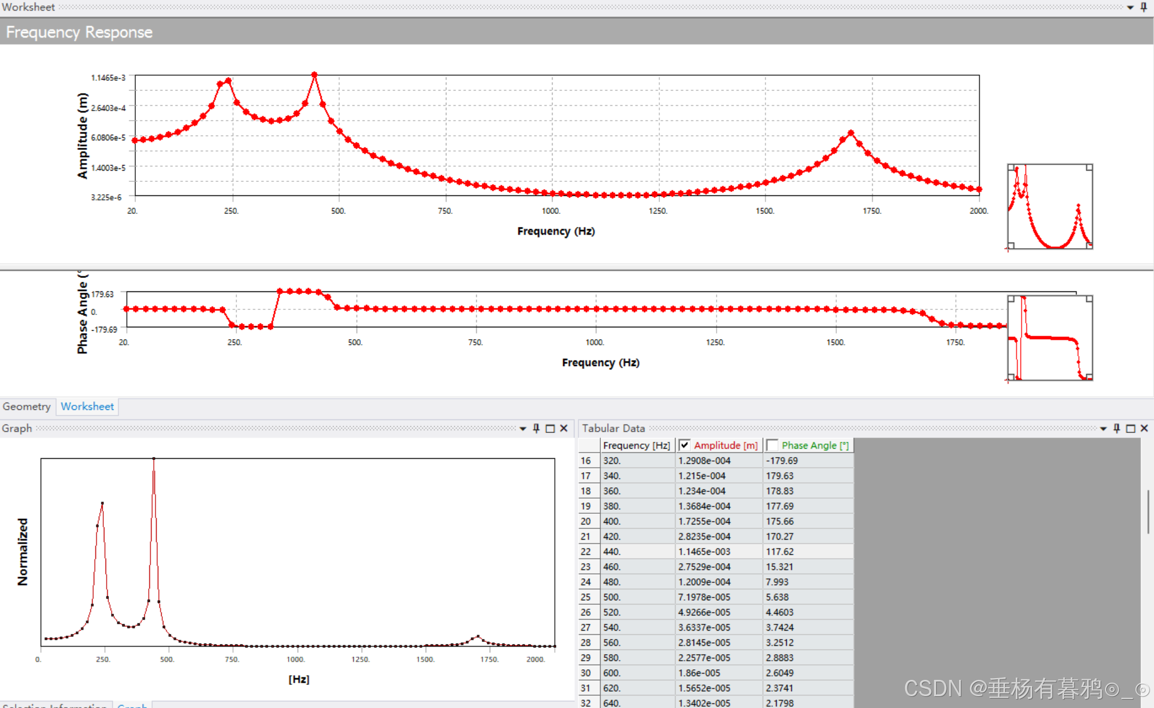Image resolution: width=1154 pixels, height=708 pixels.
Task: Open the Graph panel options dropdown
Action: pyautogui.click(x=523, y=428)
